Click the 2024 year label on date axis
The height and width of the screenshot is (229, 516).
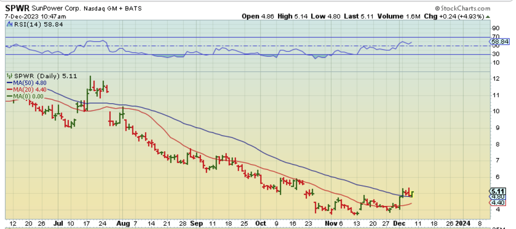463,223
